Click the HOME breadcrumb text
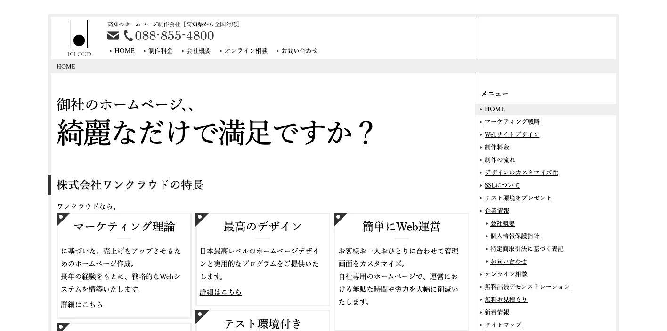This screenshot has width=667, height=331. coord(66,67)
